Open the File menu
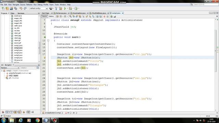The height and width of the screenshot is (123, 219). [x=2, y=4]
